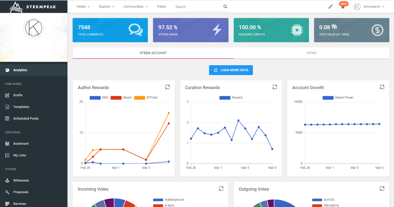The image size is (394, 207).
Task: Open the Communities dropdown
Action: click(x=135, y=7)
